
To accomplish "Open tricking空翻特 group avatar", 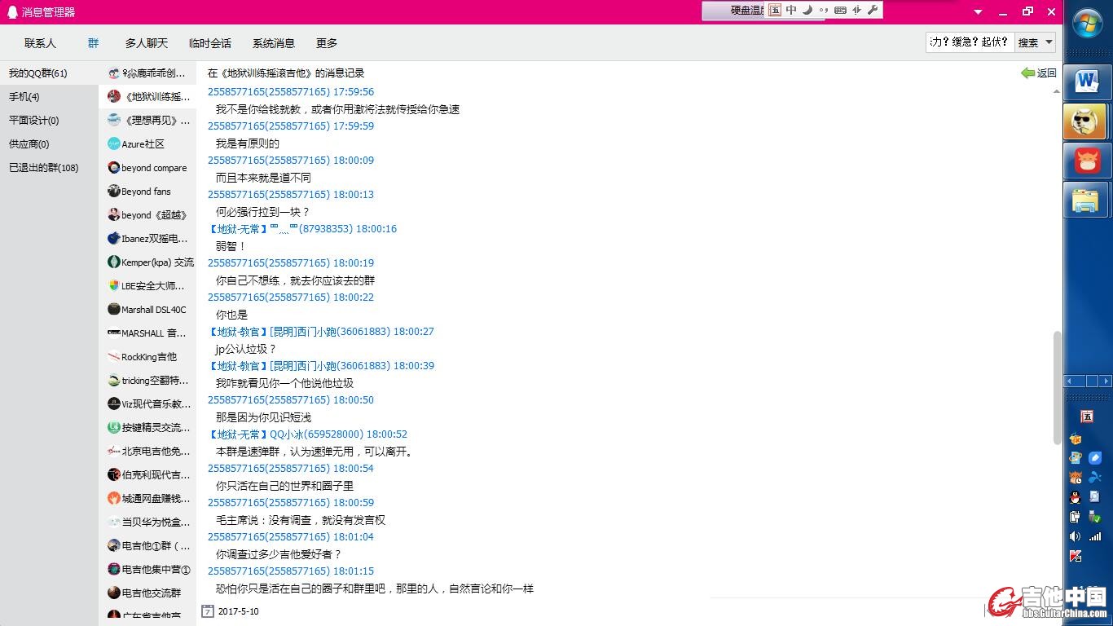I will click(x=114, y=381).
